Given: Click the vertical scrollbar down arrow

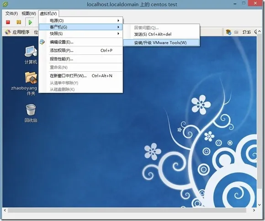Looking at the screenshot, I should (260, 205).
